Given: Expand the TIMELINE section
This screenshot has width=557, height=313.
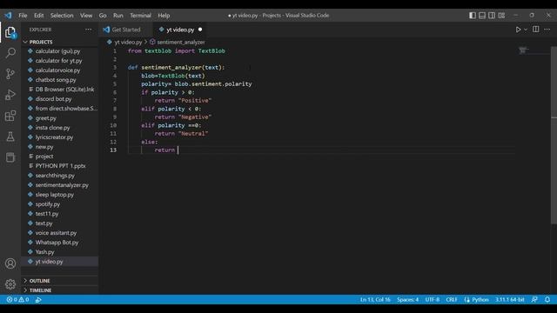Looking at the screenshot, I should 60,290.
